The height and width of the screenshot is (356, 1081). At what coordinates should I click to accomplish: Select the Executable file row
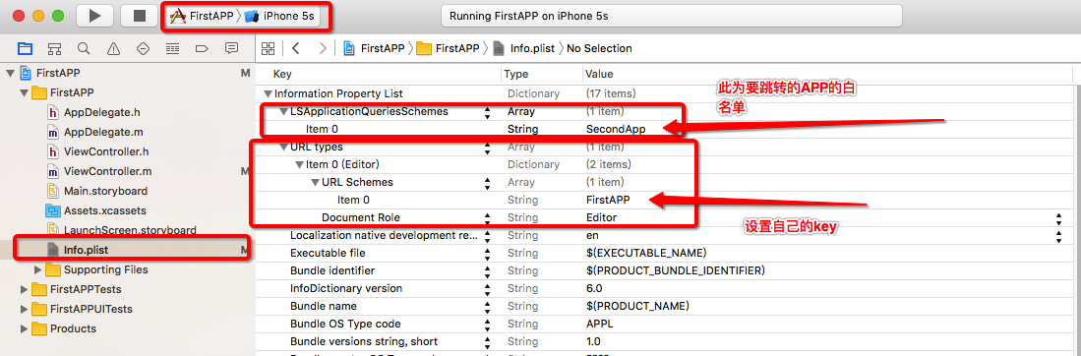click(x=664, y=253)
